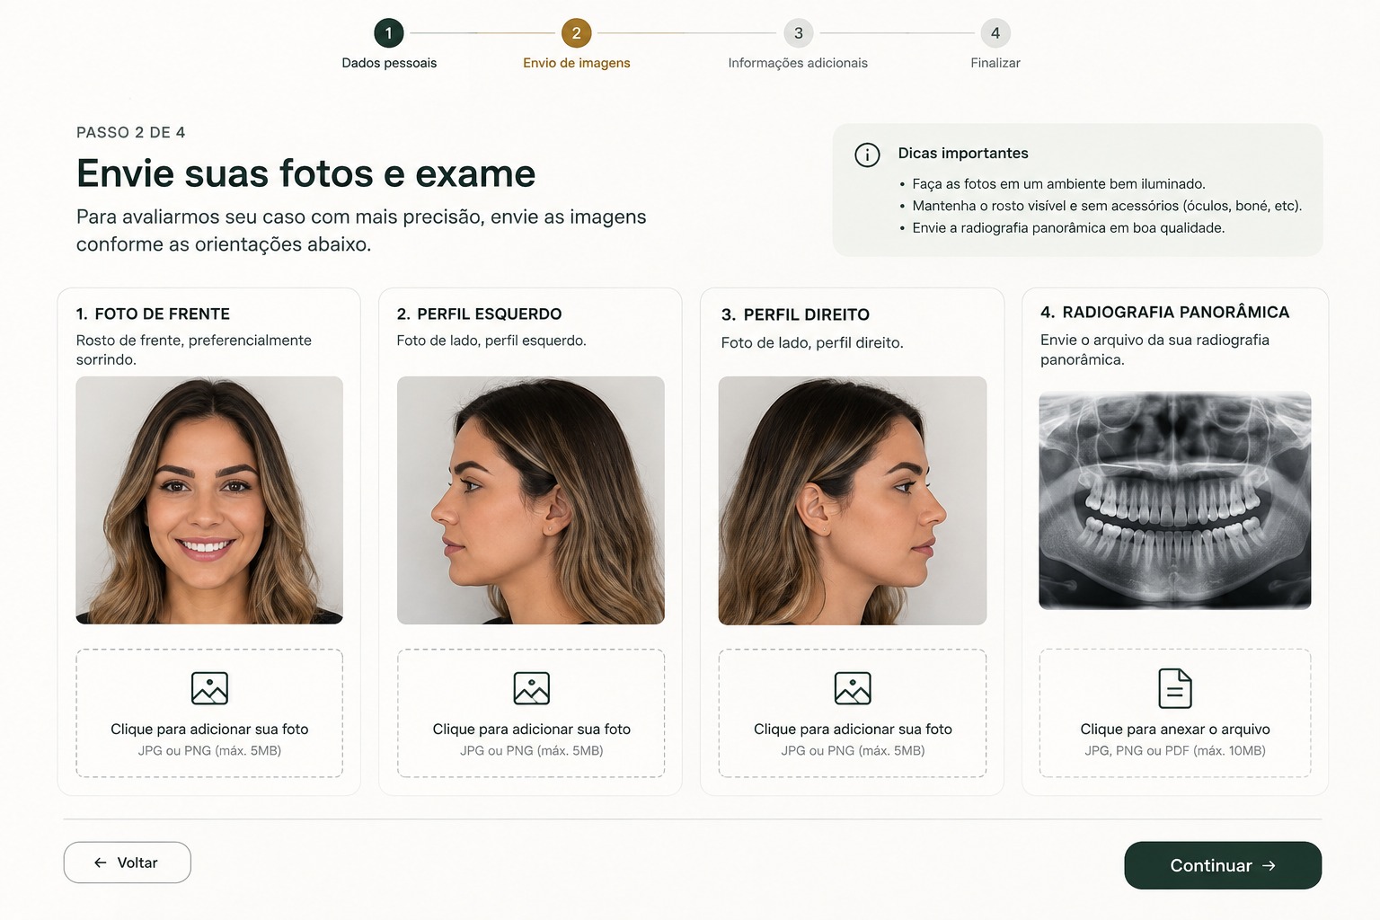
Task: Click the tip about keeping face visible without accessories
Action: (x=1107, y=206)
